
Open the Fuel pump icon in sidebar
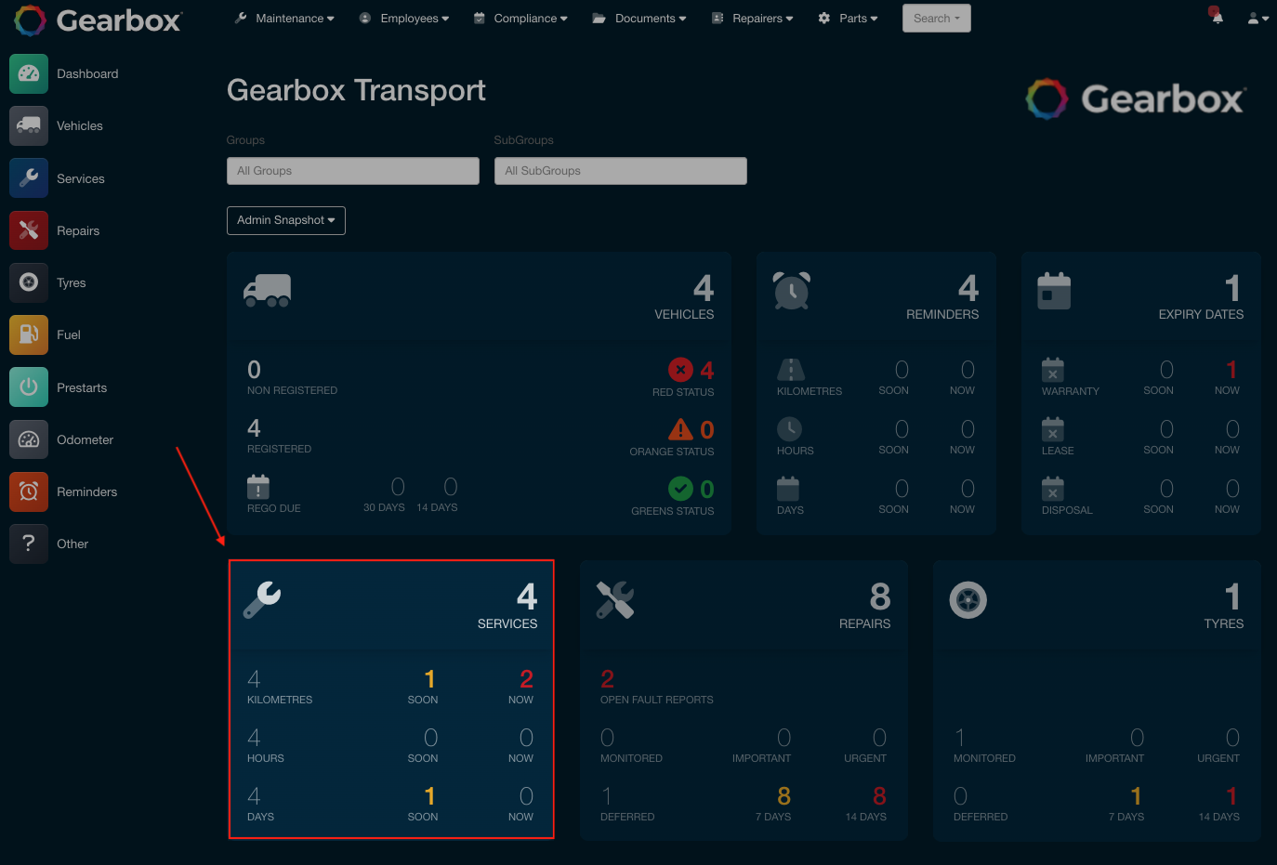(29, 334)
